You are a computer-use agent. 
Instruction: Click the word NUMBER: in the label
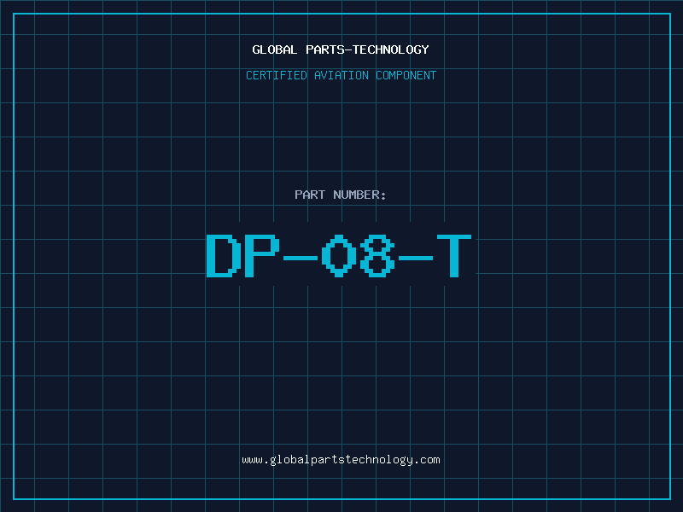(359, 195)
